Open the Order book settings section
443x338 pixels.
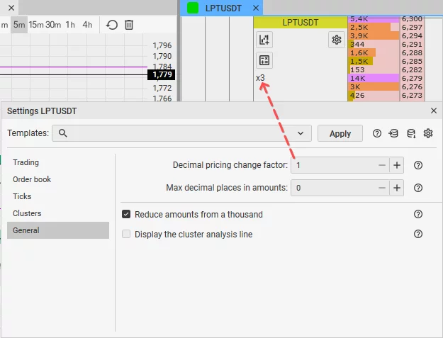[32, 179]
